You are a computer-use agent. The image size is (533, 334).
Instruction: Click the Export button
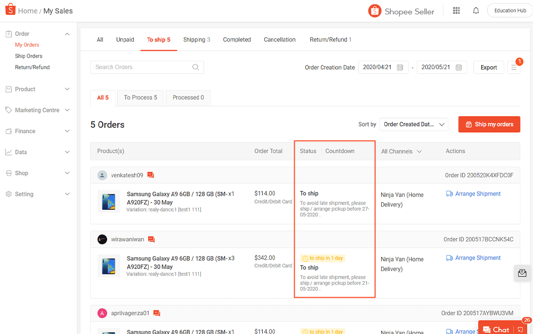488,68
